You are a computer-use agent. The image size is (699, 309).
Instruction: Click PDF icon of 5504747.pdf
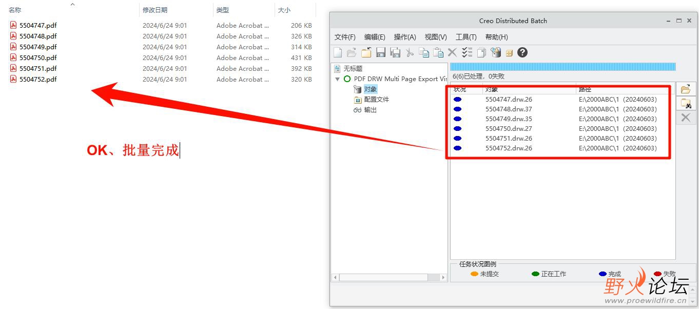point(13,25)
